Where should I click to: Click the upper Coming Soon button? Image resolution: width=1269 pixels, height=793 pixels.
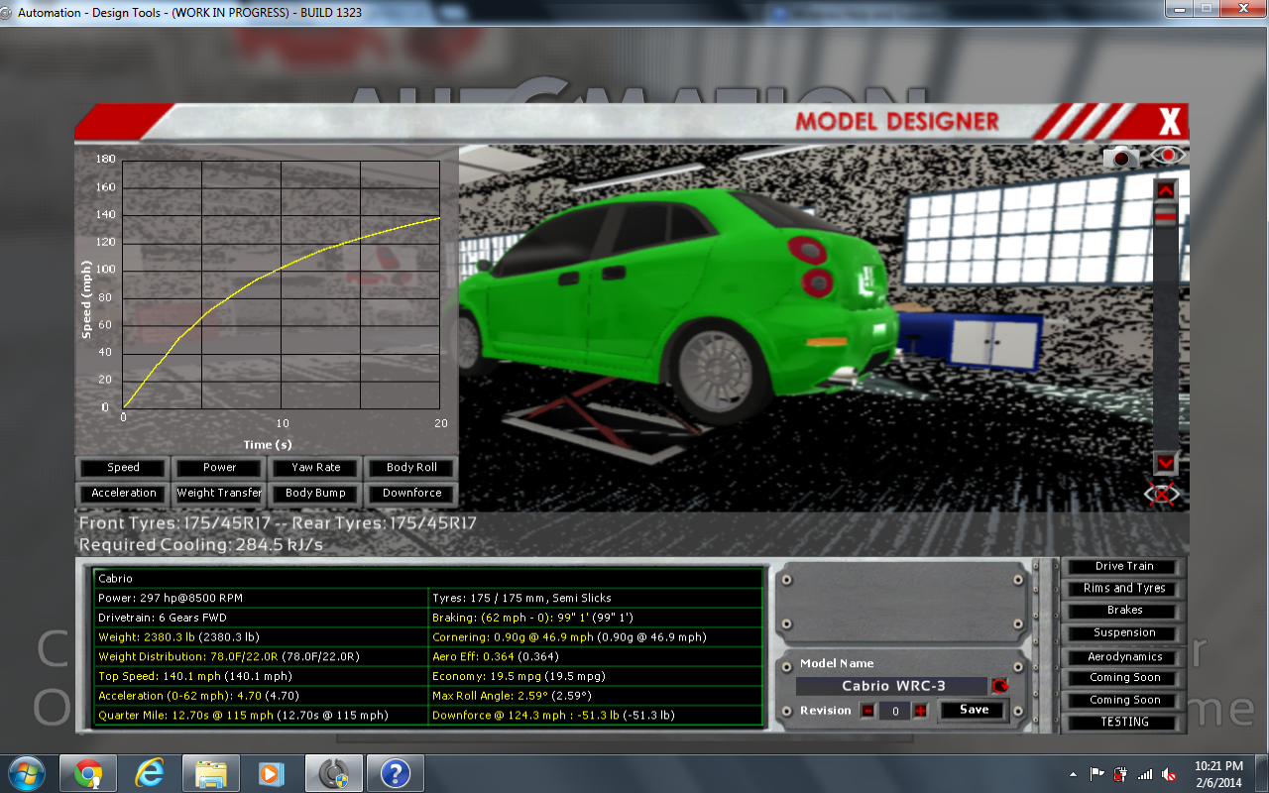[x=1124, y=678]
